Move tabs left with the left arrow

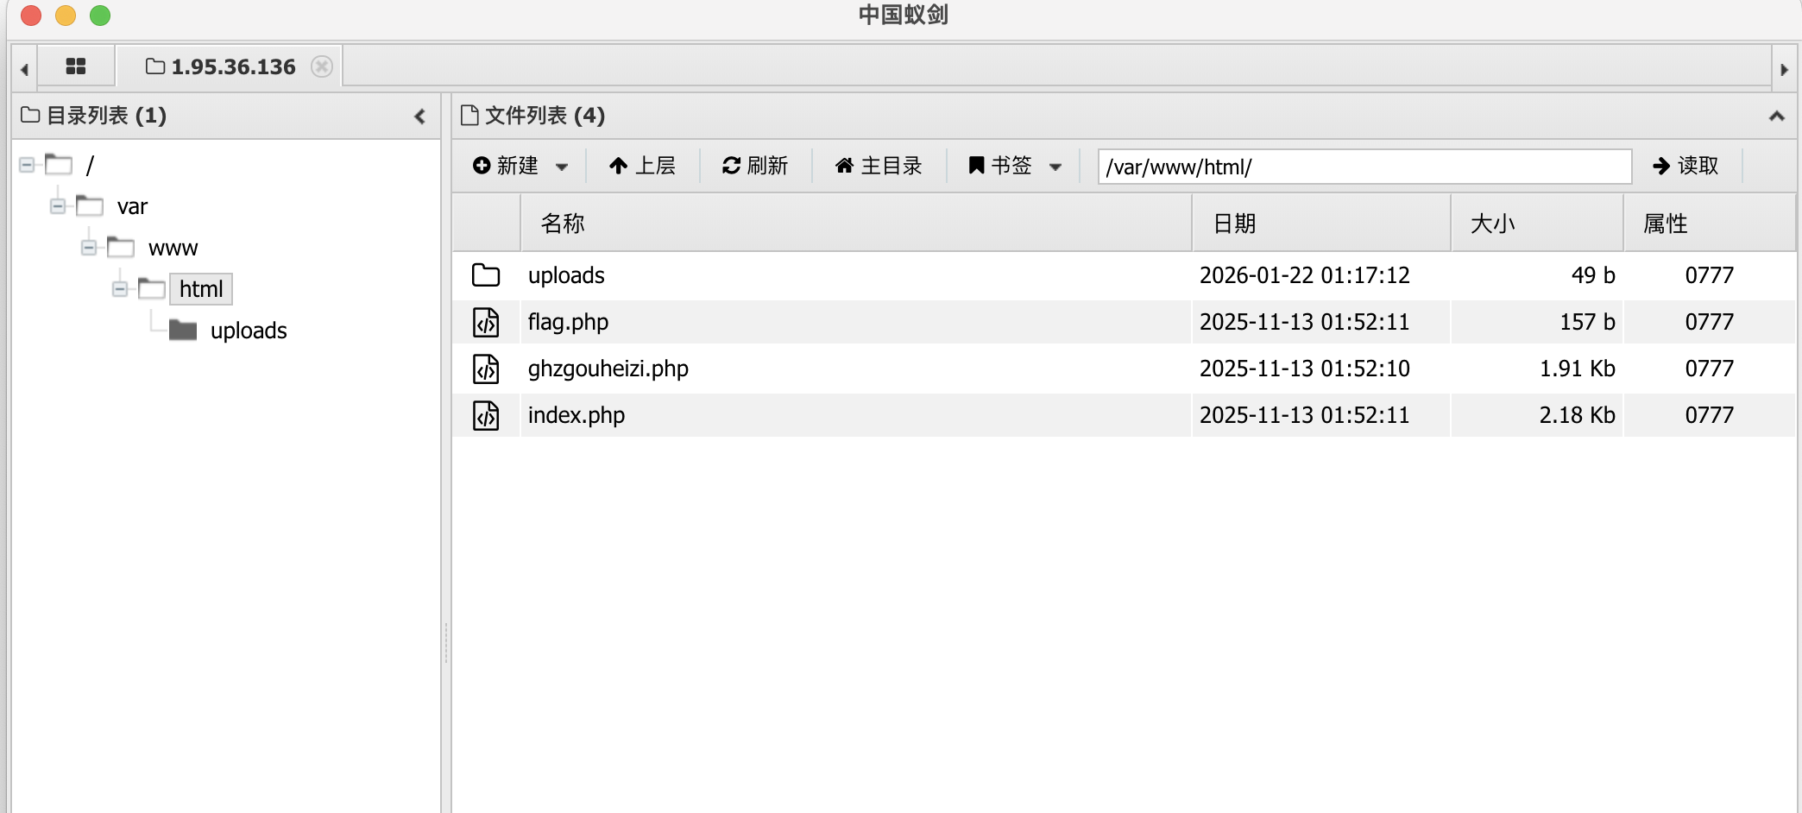[x=24, y=69]
